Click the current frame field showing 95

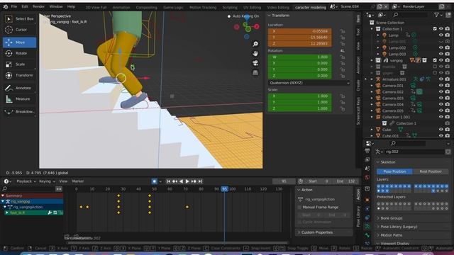coord(284,181)
